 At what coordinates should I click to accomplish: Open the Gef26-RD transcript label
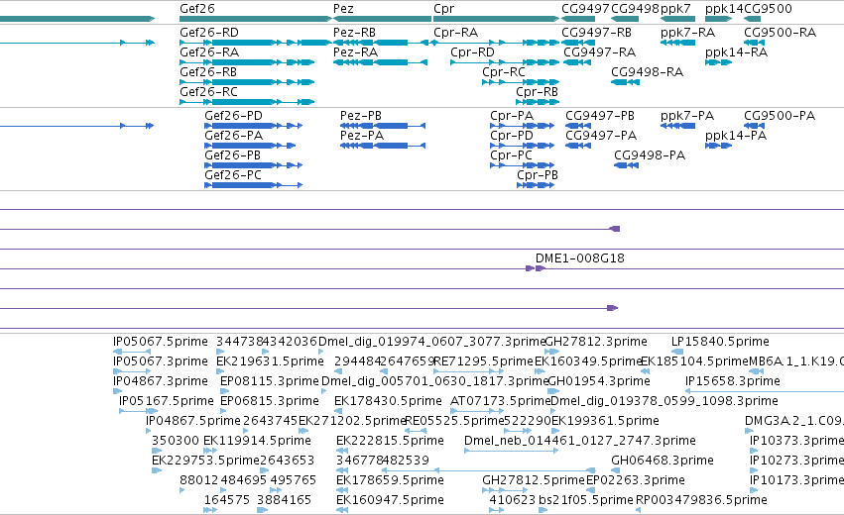point(209,33)
